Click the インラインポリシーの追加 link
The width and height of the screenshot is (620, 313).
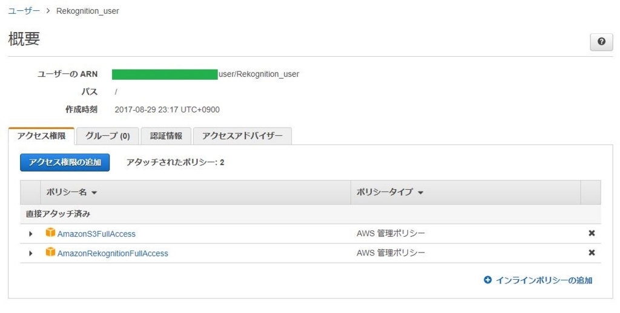coord(544,280)
